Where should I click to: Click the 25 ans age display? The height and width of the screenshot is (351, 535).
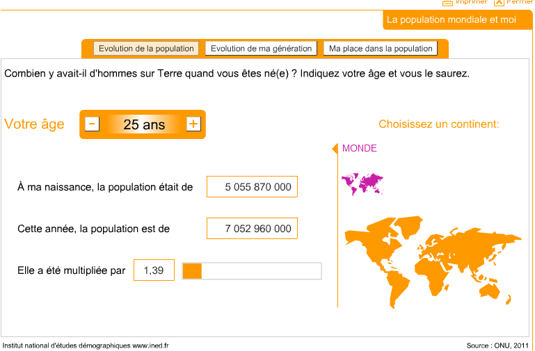144,124
